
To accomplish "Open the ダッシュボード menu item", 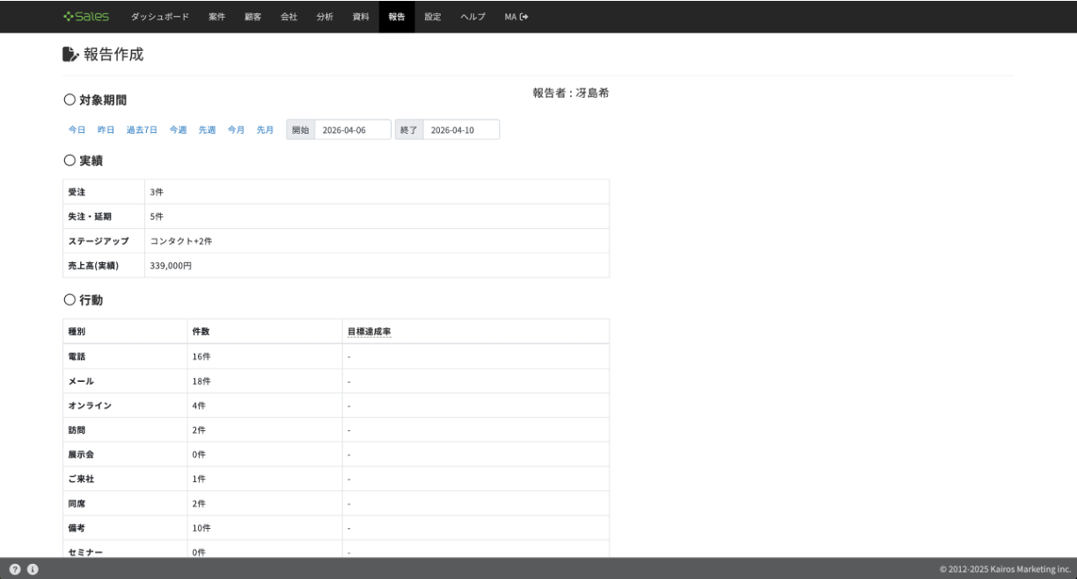I will [x=160, y=17].
